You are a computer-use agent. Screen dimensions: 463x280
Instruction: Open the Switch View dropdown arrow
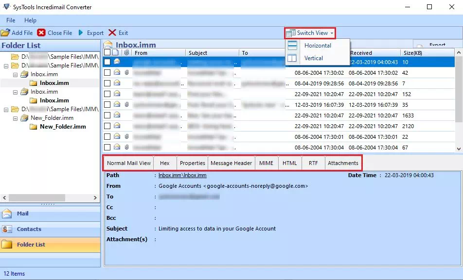pos(332,33)
